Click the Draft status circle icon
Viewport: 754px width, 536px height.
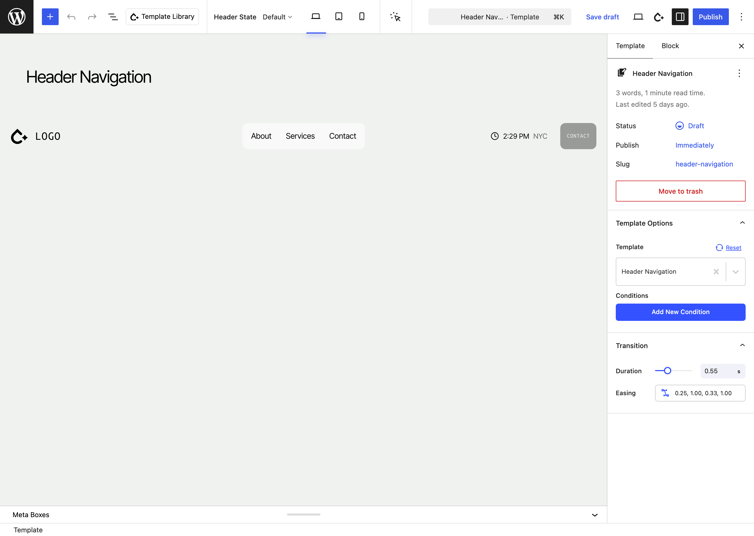click(679, 126)
